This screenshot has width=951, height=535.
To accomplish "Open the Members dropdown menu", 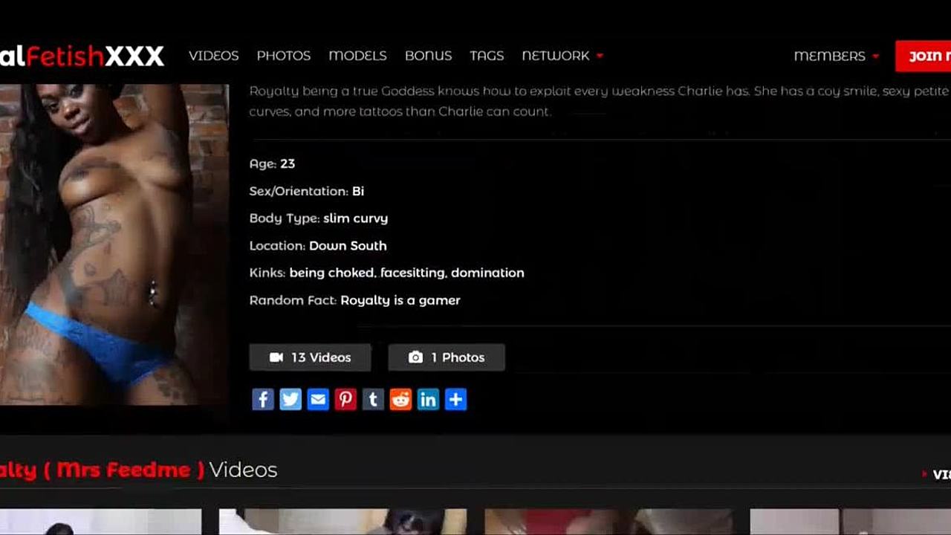I will coord(836,56).
